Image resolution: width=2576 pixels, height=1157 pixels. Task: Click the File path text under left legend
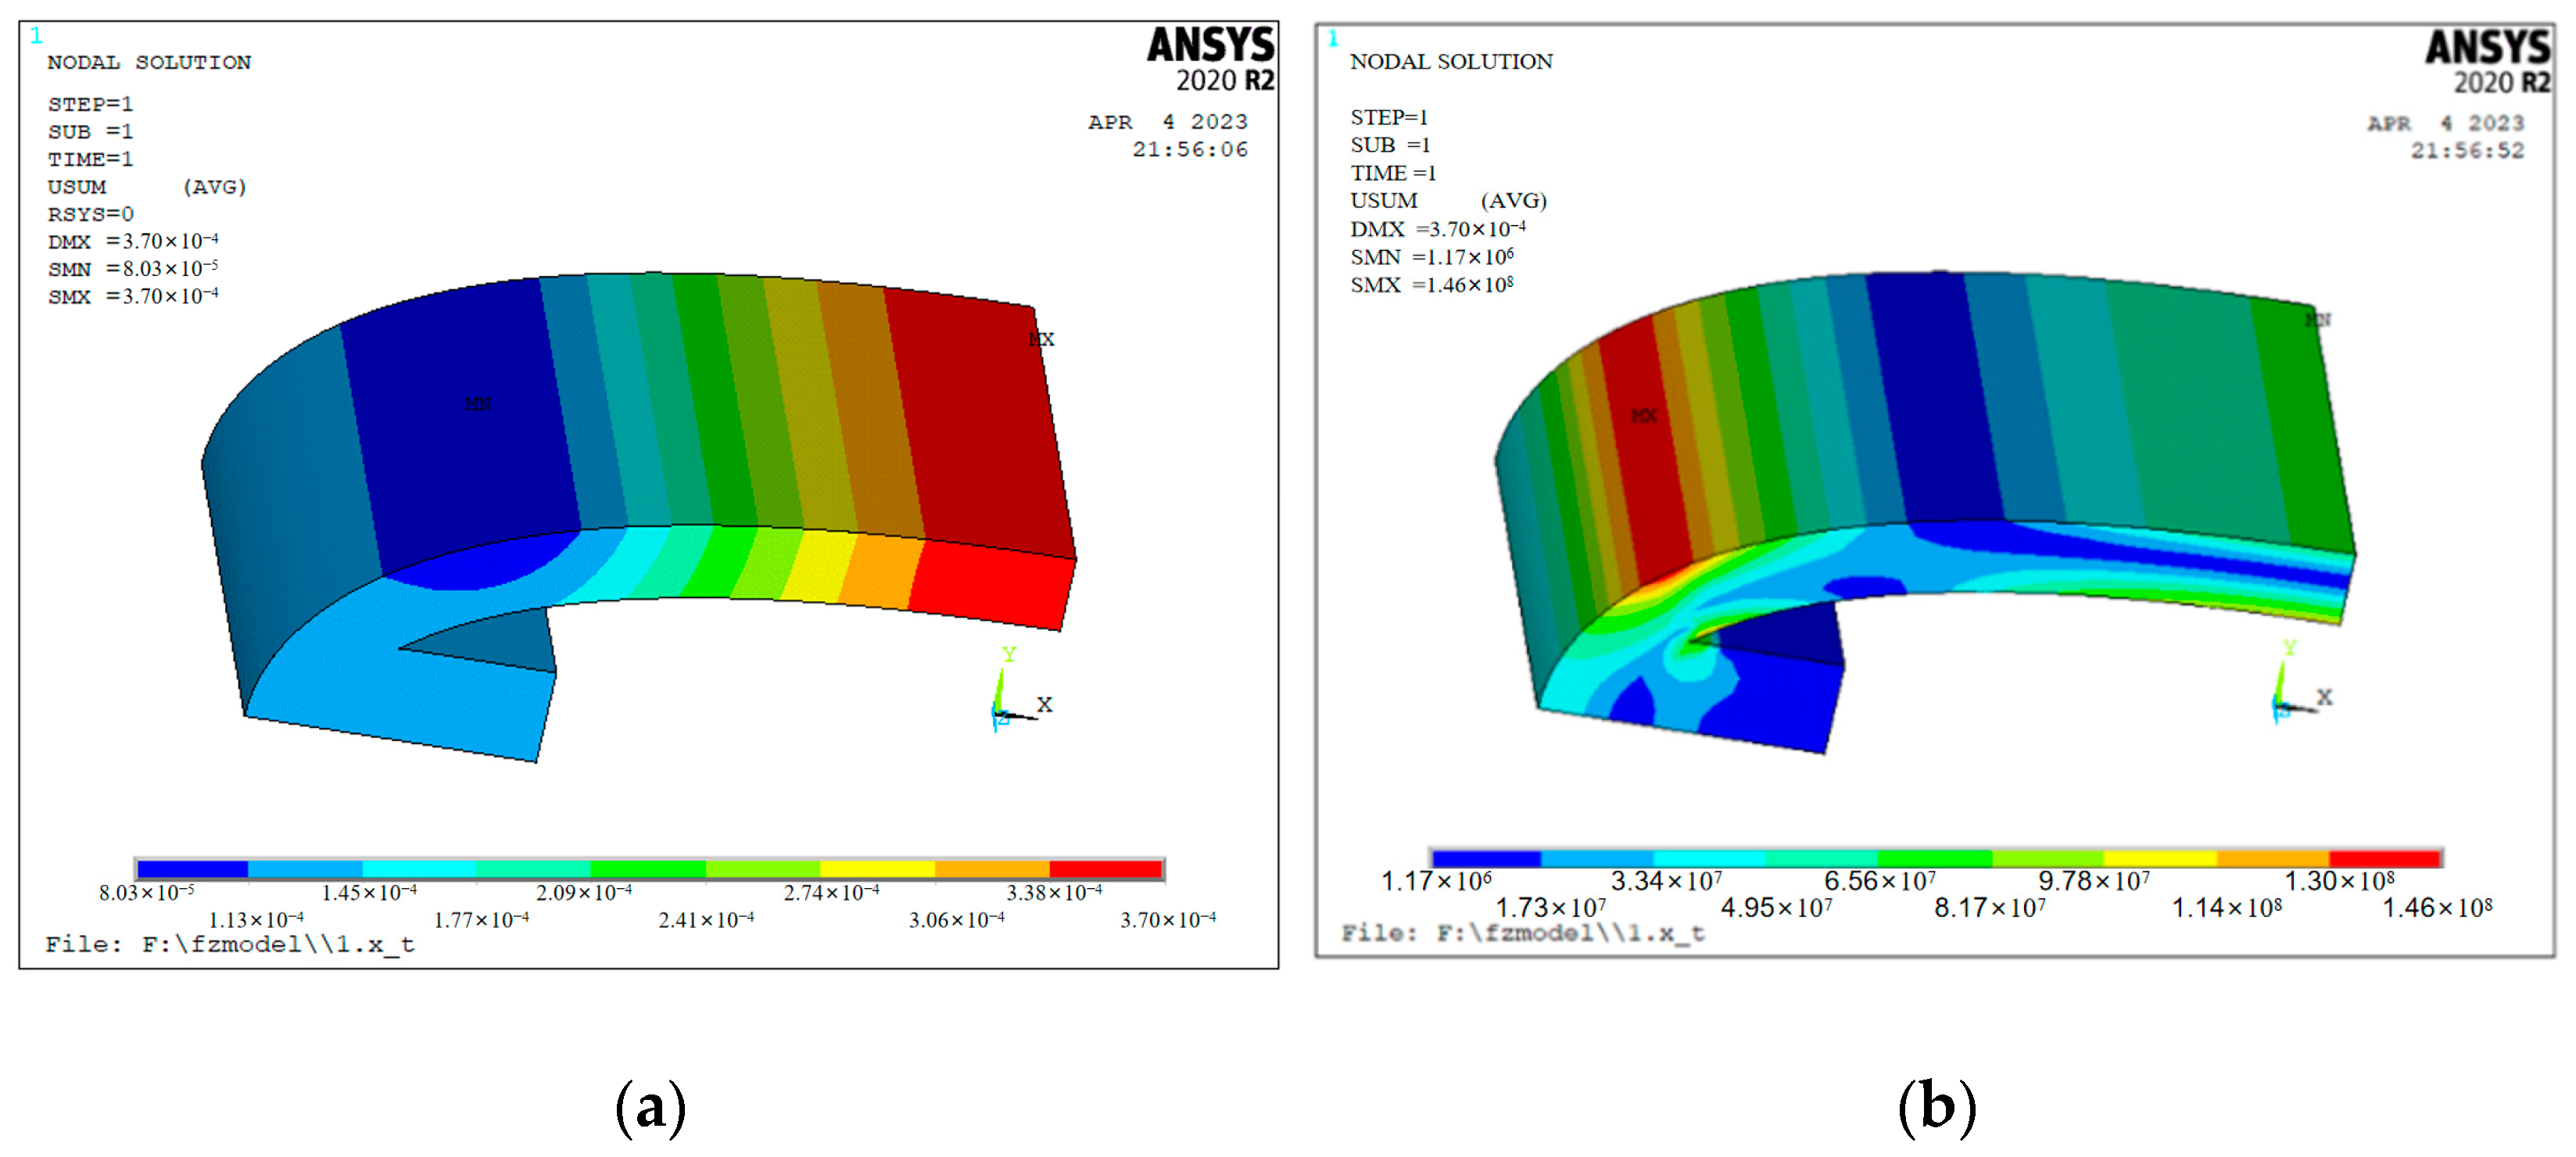230,945
